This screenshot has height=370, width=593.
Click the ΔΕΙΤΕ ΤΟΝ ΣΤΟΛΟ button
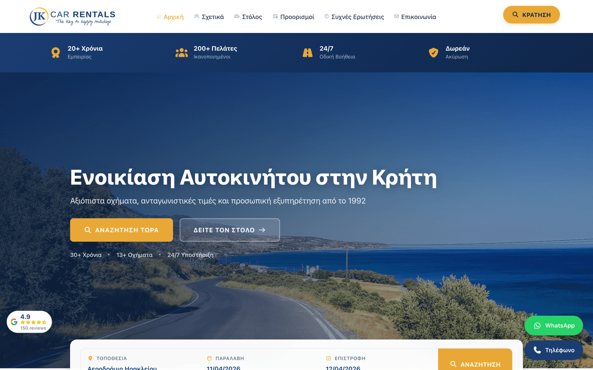point(229,230)
